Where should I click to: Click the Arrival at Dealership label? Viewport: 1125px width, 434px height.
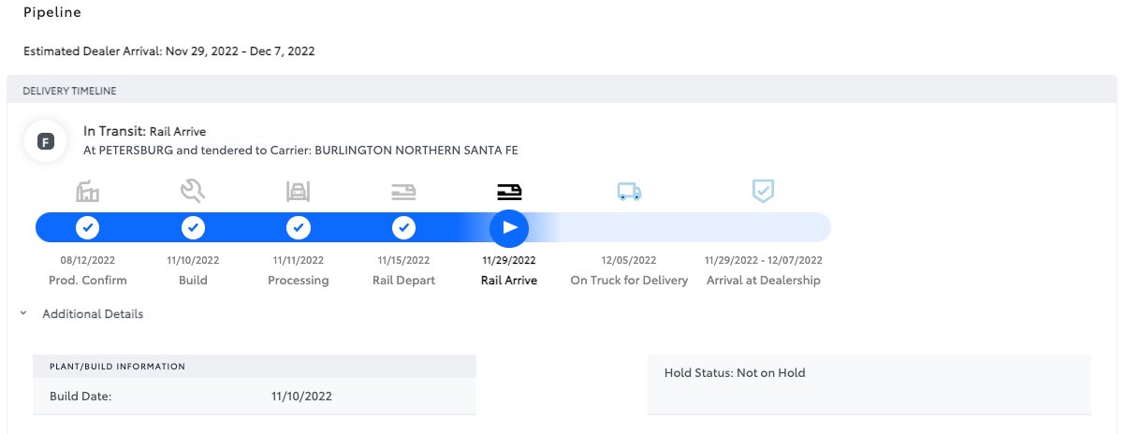763,281
